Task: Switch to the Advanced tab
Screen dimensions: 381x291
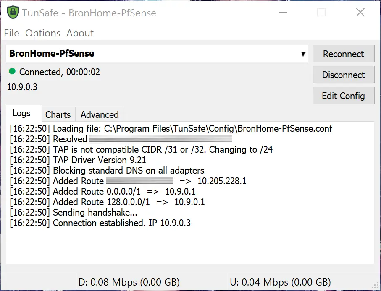Action: [100, 114]
